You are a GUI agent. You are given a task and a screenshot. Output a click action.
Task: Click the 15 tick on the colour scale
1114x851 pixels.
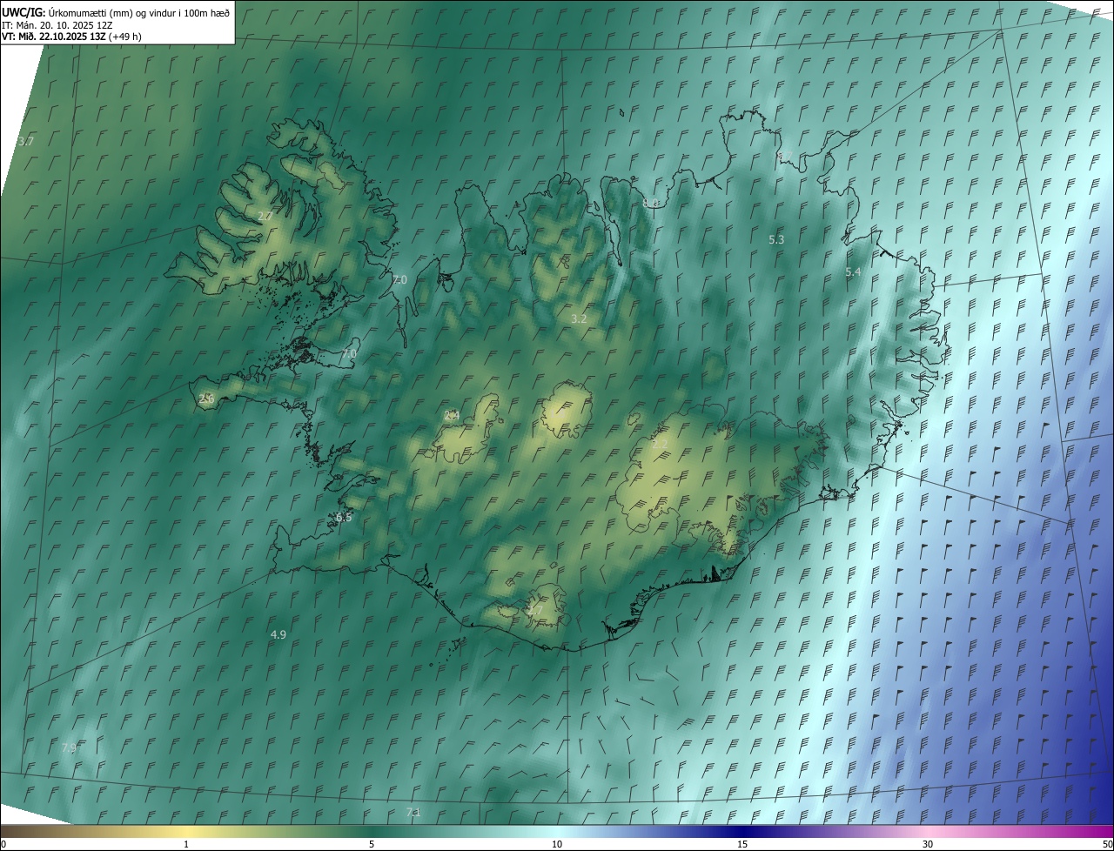click(x=742, y=844)
